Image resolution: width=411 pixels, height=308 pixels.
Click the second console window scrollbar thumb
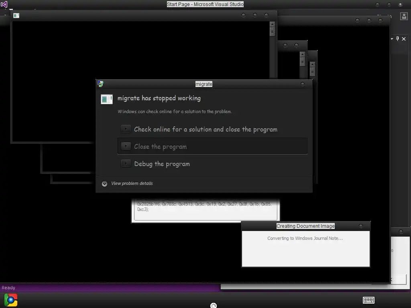303,62
